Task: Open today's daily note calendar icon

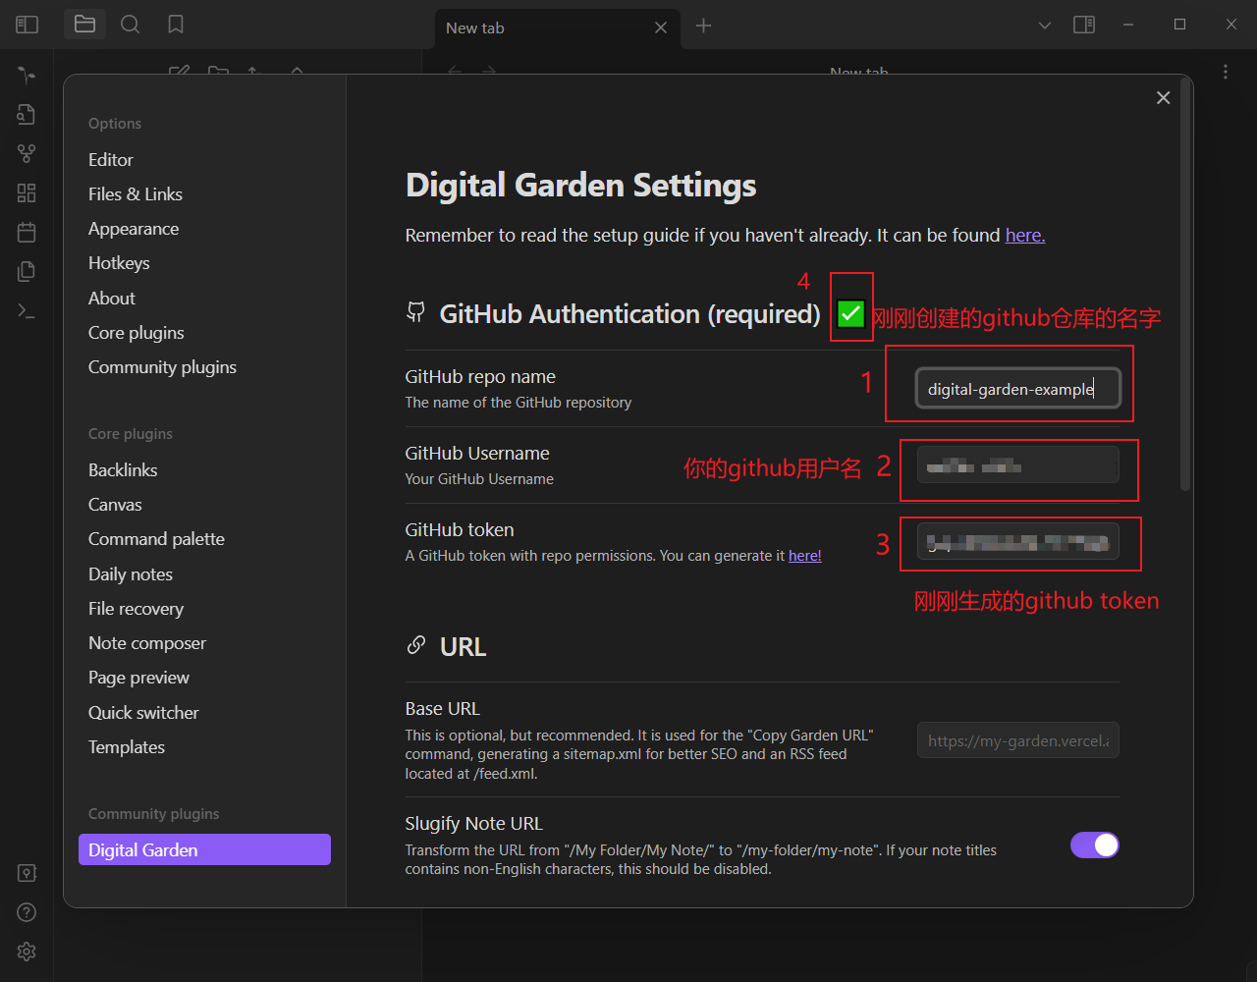Action: (x=26, y=232)
